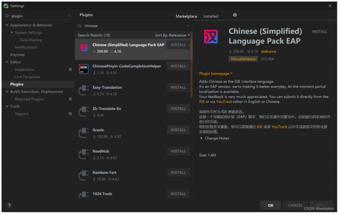Select Rainbow Fart plugin name in results
The height and width of the screenshot is (214, 339).
tap(104, 172)
